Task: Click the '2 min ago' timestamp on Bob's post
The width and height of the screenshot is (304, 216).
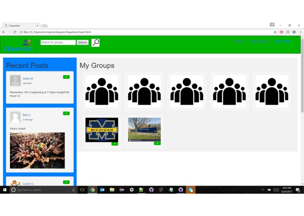Action: pyautogui.click(x=28, y=119)
